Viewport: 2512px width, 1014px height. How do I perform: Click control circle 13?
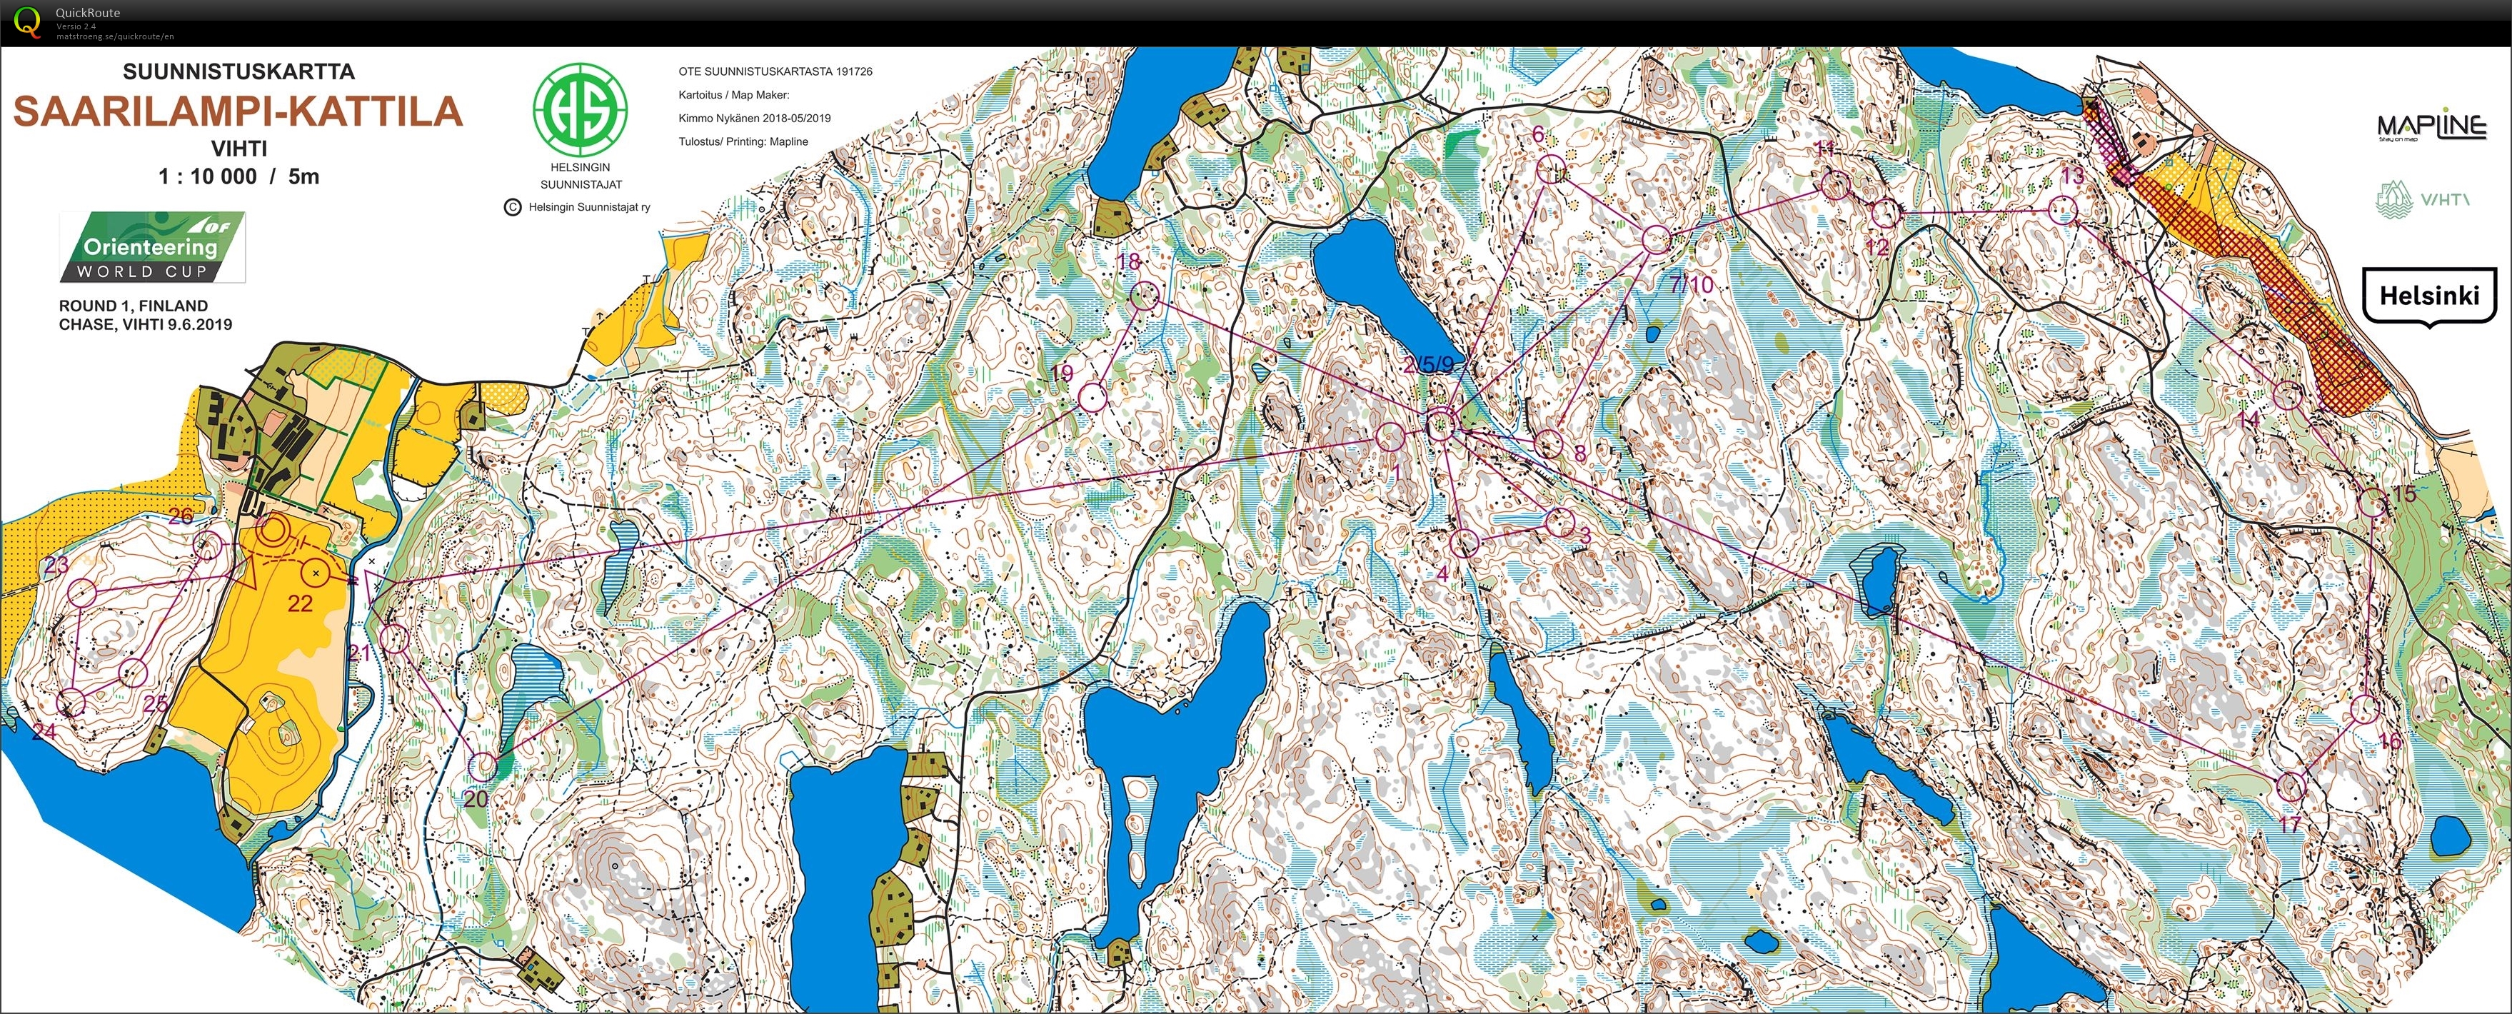(2062, 210)
